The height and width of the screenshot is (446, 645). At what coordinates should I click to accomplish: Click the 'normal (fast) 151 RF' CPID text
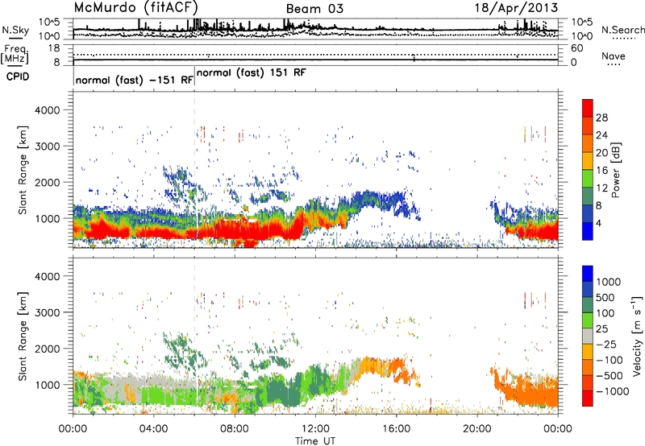point(252,73)
